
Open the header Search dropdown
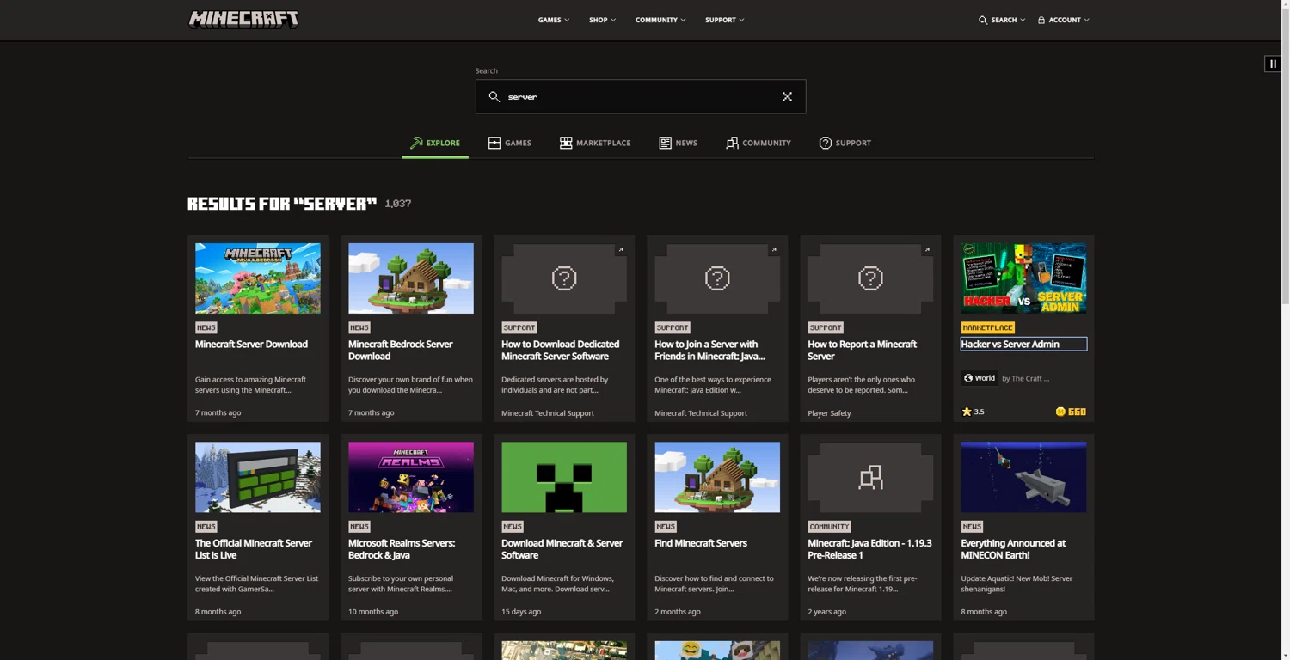[1002, 20]
